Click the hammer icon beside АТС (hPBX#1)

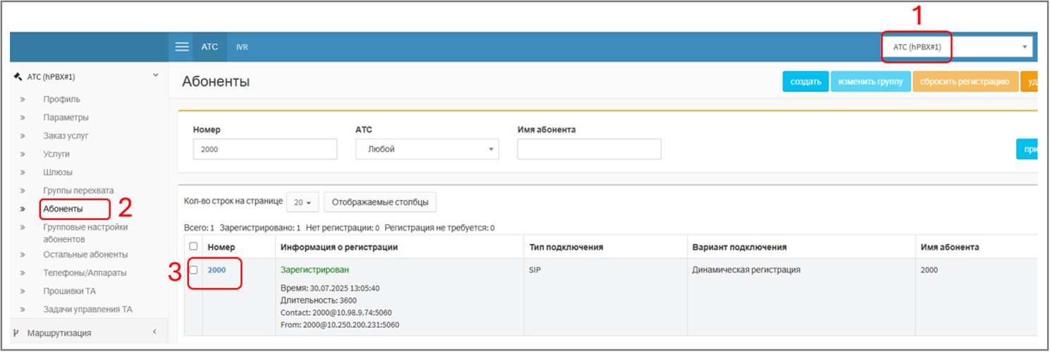click(x=18, y=78)
